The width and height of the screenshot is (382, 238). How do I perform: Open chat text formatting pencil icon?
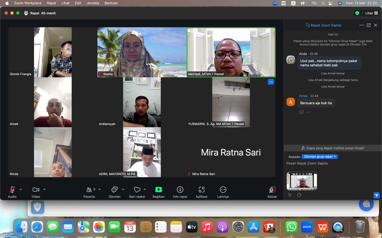289,195
